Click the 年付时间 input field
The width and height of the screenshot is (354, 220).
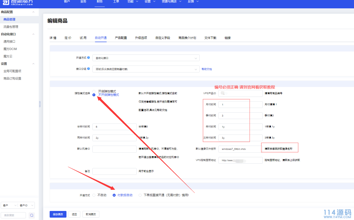click(x=240, y=127)
